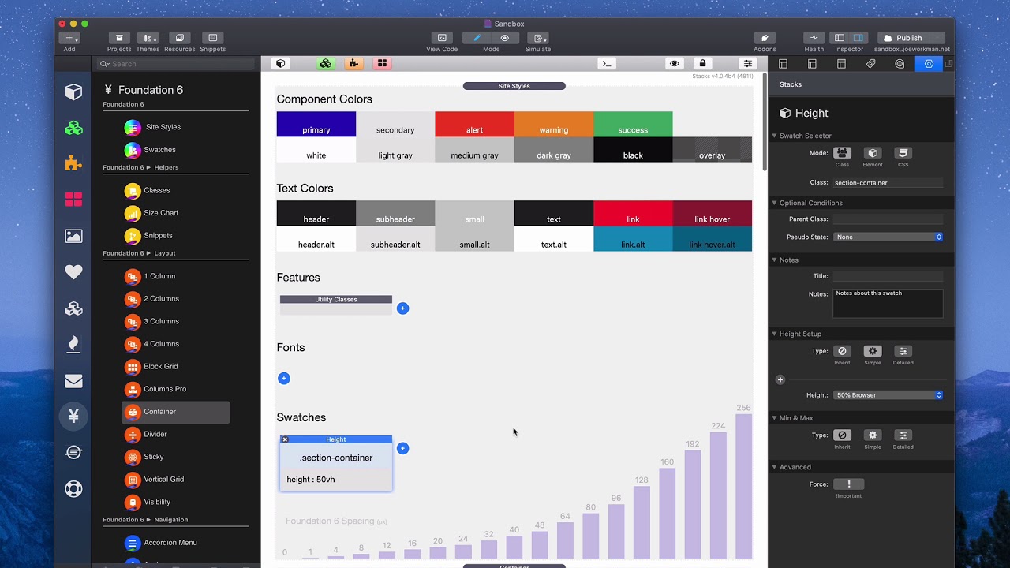
Task: Add a swatch with the plus beside Height
Action: (x=402, y=449)
